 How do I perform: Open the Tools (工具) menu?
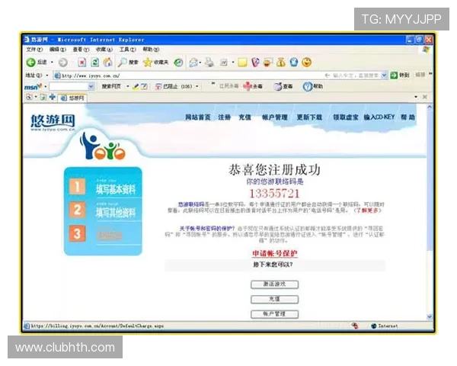click(128, 50)
